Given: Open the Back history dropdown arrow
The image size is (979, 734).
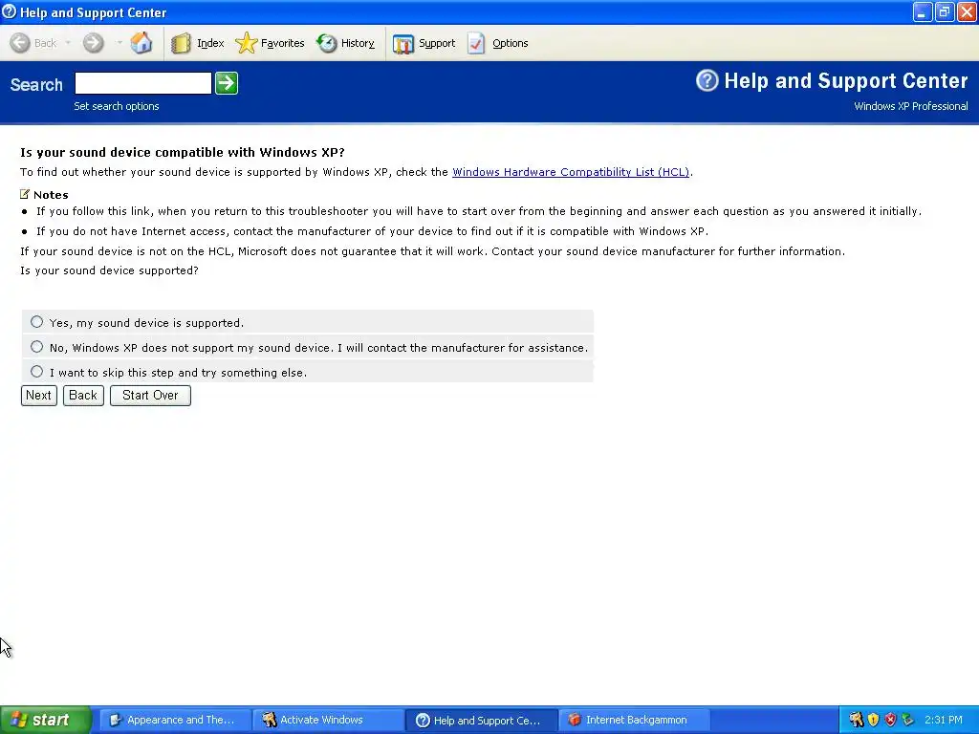Looking at the screenshot, I should pos(68,43).
